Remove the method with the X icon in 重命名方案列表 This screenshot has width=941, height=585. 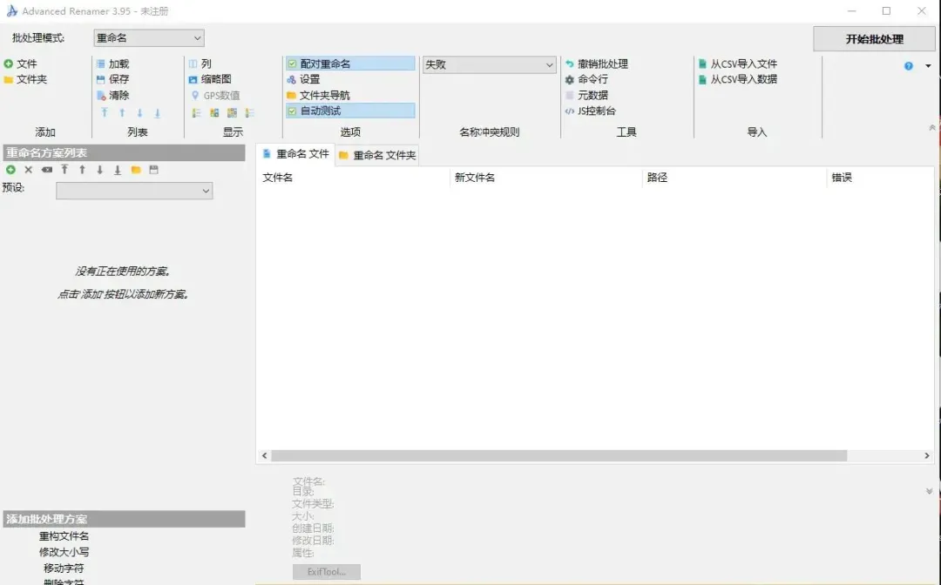28,171
